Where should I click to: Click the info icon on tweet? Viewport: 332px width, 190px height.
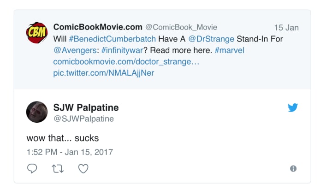click(293, 169)
